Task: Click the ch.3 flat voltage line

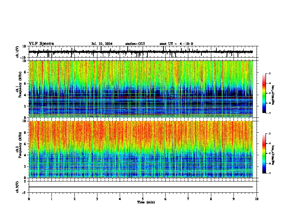Action: tap(140, 187)
